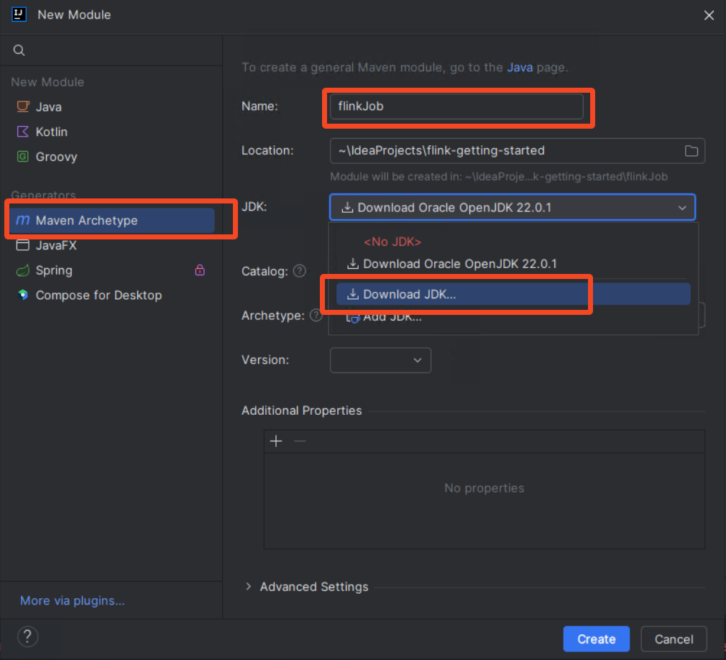Click the IntelliJ IDEA logo icon
Image resolution: width=726 pixels, height=660 pixels.
(19, 14)
